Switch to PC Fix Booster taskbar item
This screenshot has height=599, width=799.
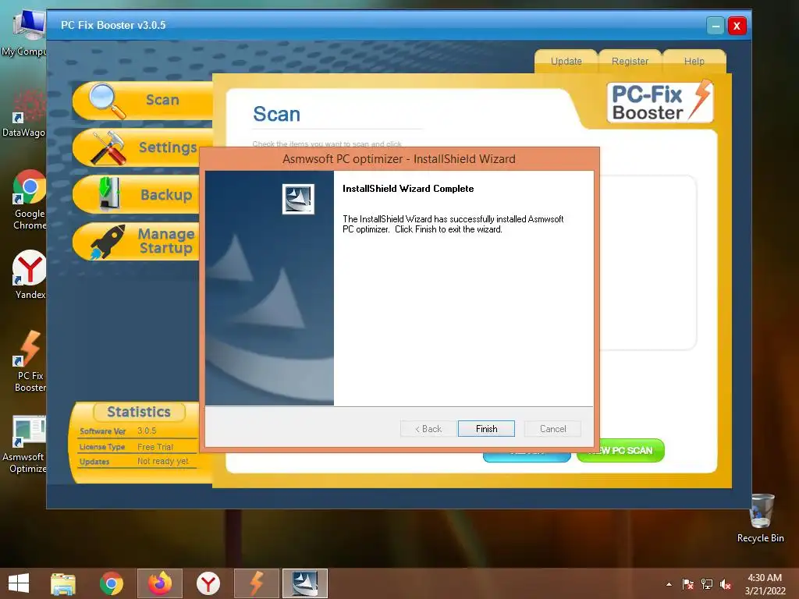[256, 583]
